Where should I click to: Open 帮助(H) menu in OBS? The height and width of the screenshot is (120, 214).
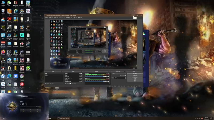[x=80, y=18]
